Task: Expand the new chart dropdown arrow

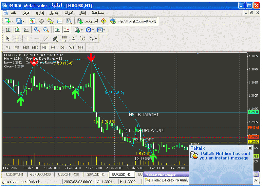Action: coord(12,21)
